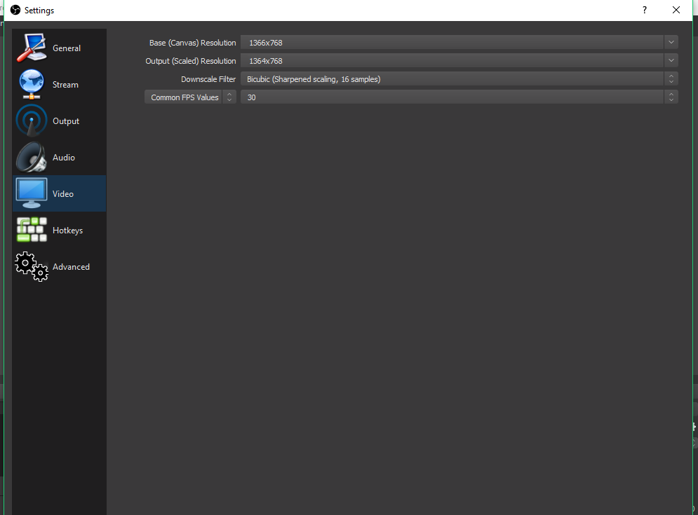Open the Output (Scaled) Resolution dropdown

click(x=671, y=60)
